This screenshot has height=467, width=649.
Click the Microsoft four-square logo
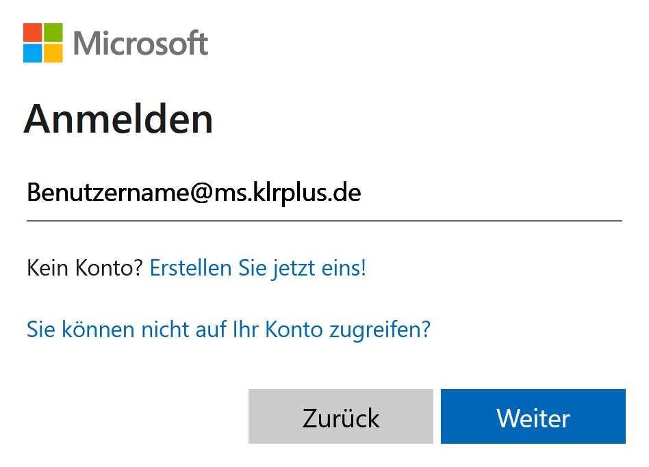[x=42, y=43]
